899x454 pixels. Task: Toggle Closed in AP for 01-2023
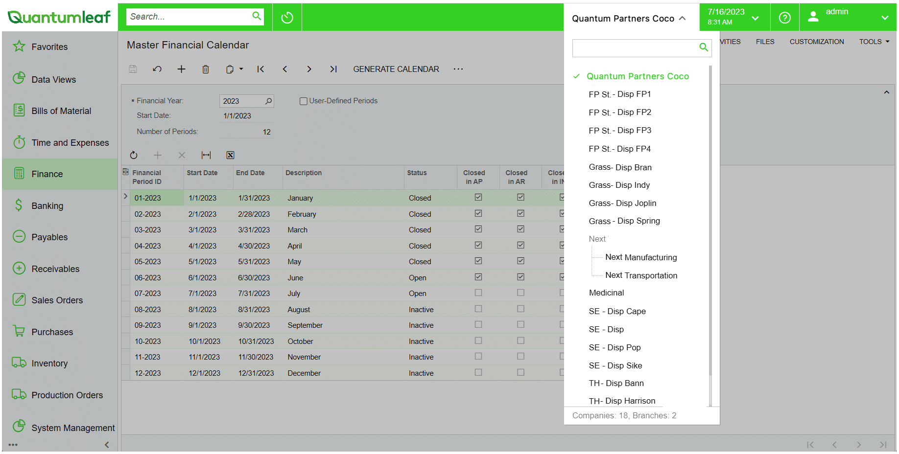[x=478, y=197]
